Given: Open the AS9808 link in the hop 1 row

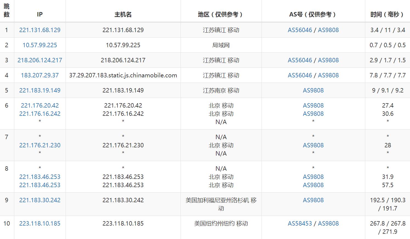Looking at the screenshot, I should 328,30.
